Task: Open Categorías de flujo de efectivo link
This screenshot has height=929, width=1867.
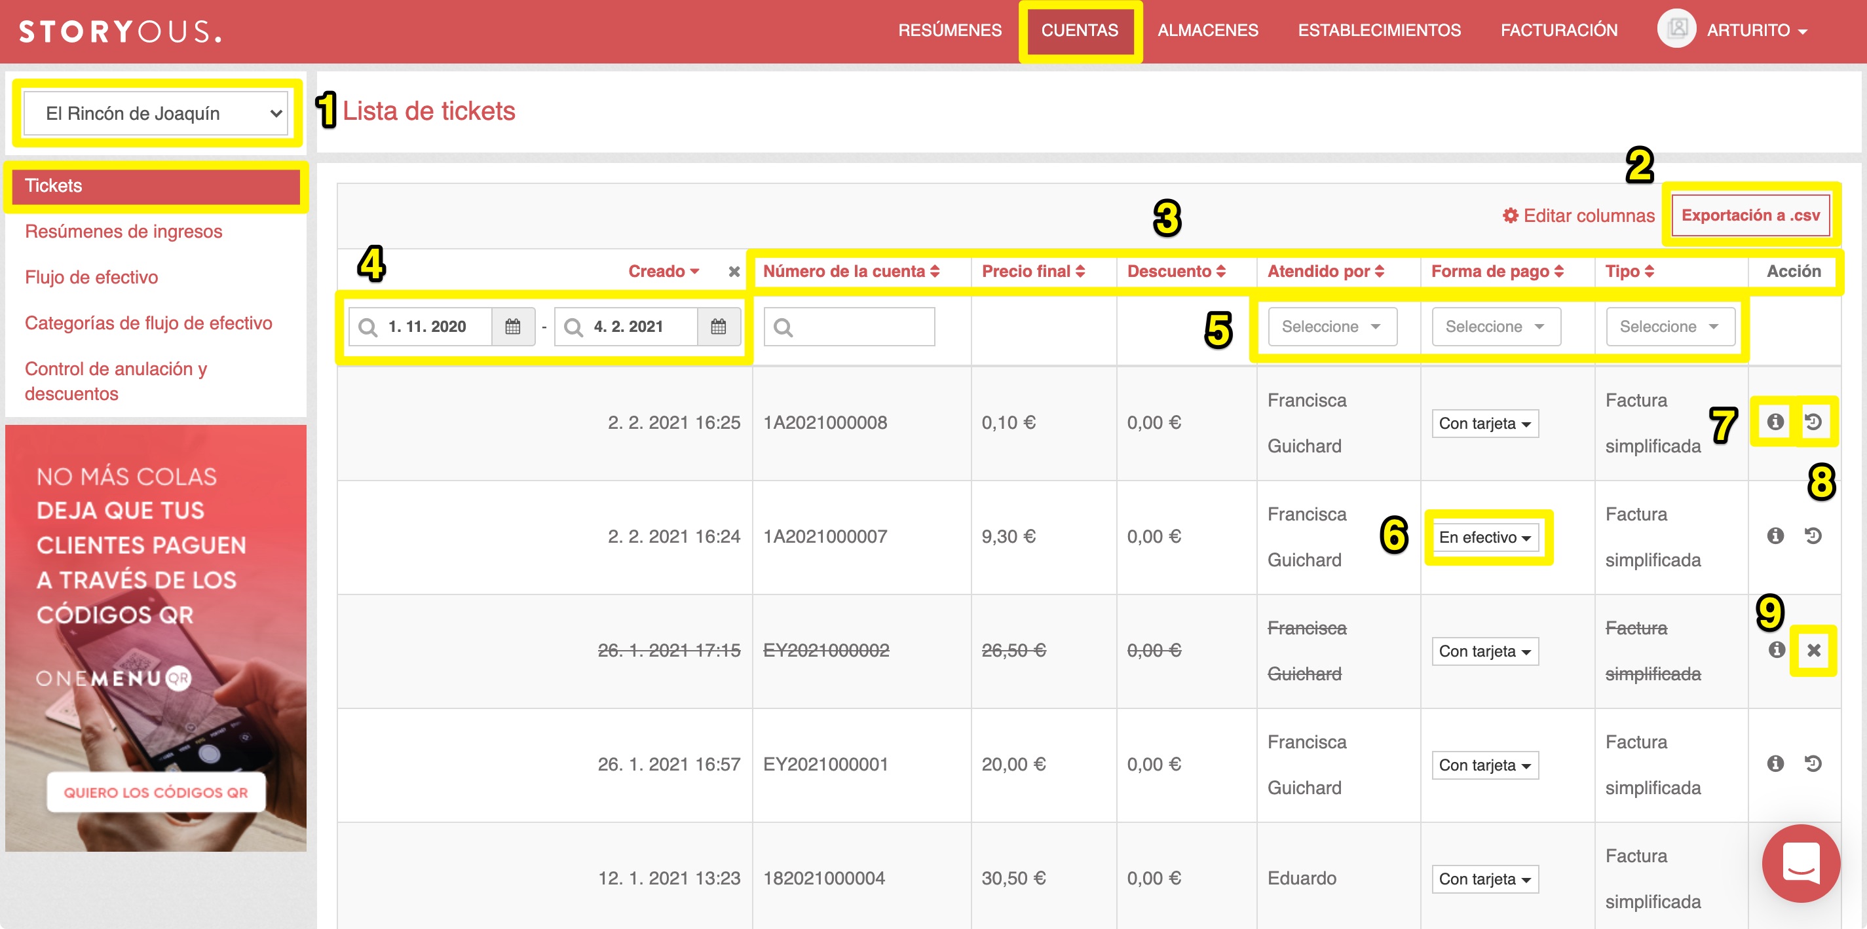Action: 149,323
